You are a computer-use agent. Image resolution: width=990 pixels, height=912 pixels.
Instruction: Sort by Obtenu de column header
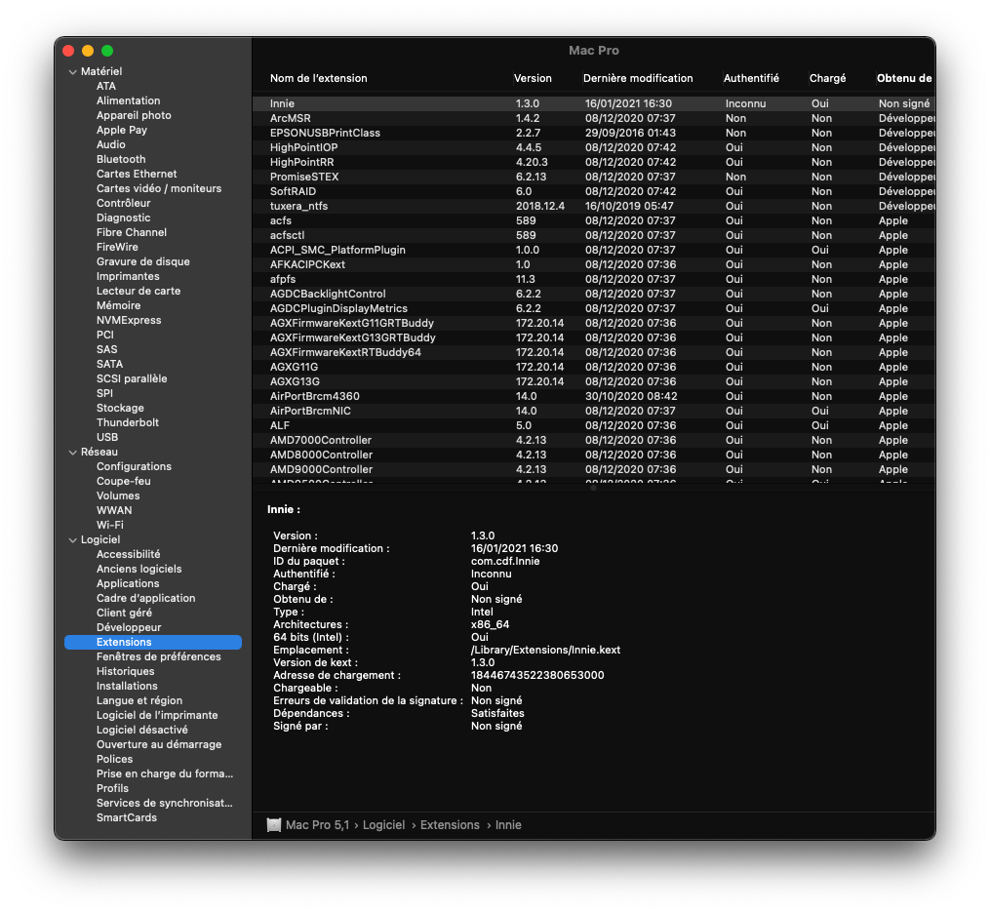point(903,78)
